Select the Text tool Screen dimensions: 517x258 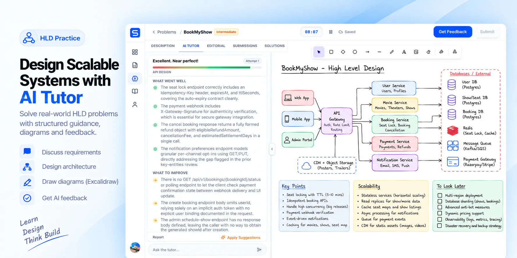pyautogui.click(x=404, y=52)
